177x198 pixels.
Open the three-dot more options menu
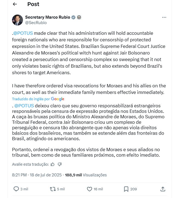pyautogui.click(x=164, y=17)
